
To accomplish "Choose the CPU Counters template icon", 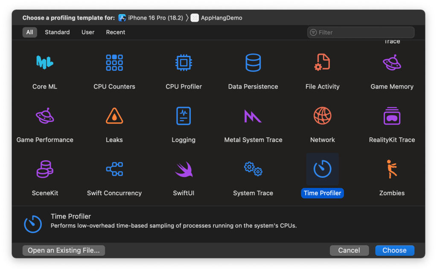I will point(114,63).
